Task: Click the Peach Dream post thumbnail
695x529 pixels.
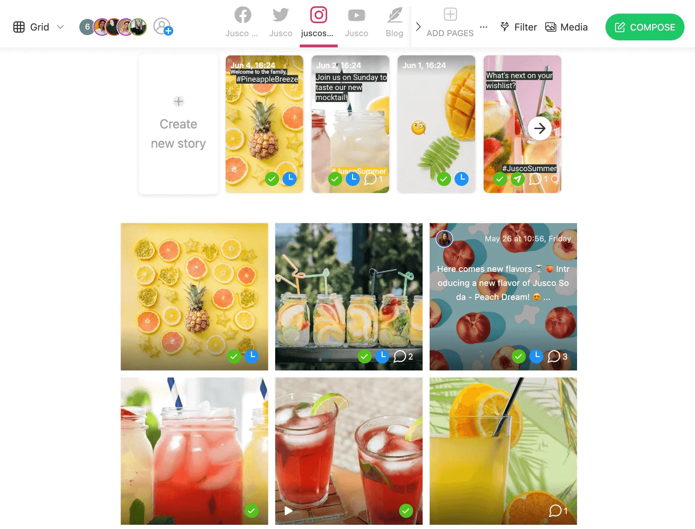Action: (x=503, y=296)
